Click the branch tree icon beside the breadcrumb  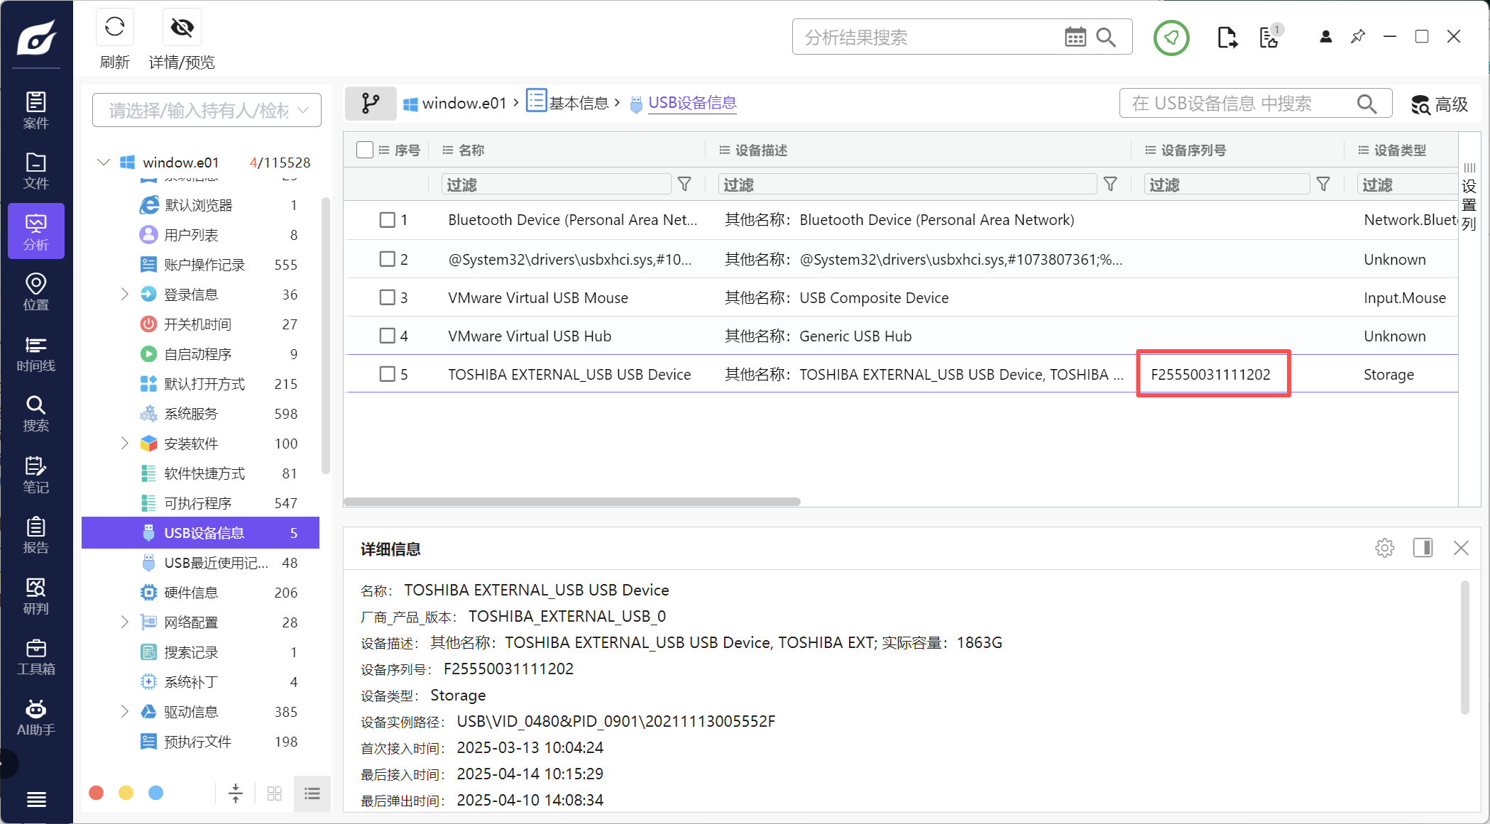click(x=371, y=104)
